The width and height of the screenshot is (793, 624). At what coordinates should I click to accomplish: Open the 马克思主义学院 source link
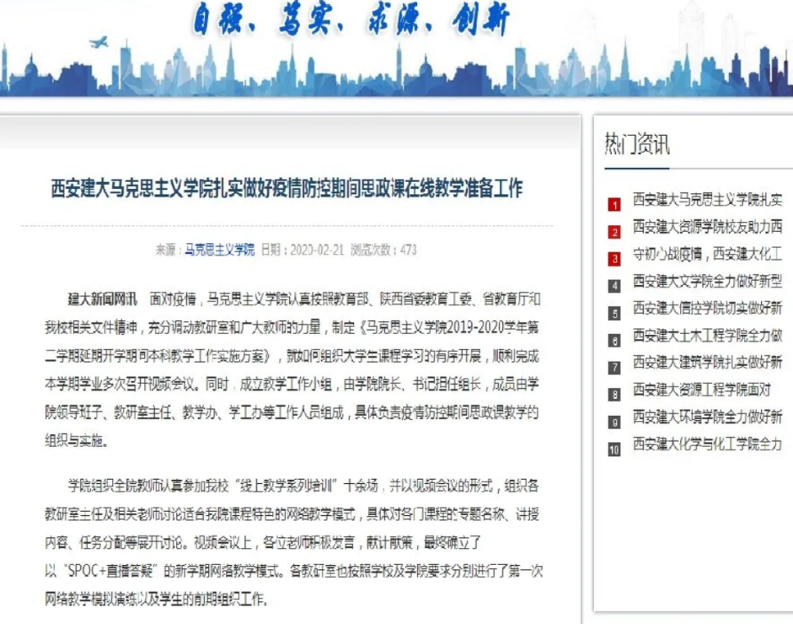coord(219,250)
